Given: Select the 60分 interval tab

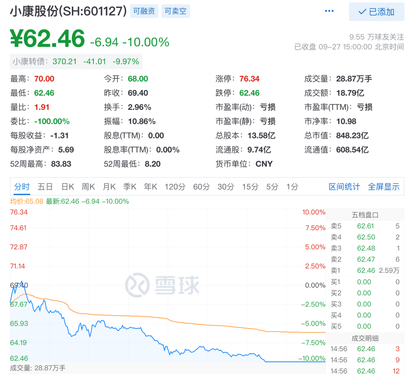Looking at the screenshot, I should click(x=202, y=187).
